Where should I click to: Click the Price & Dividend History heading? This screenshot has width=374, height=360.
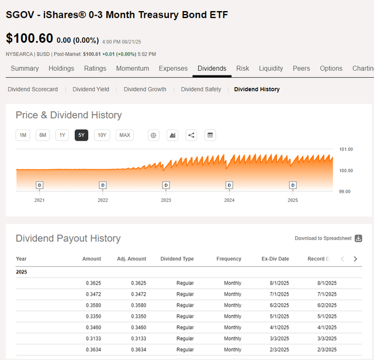(69, 115)
